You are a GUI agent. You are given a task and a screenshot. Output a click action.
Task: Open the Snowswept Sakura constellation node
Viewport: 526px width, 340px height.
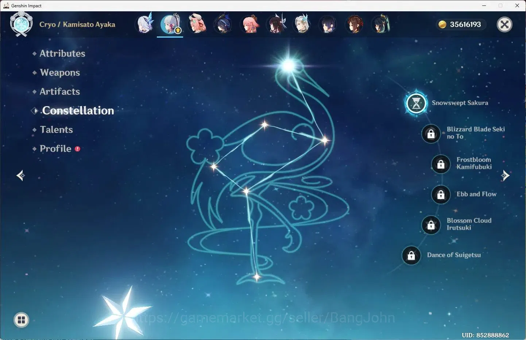(416, 103)
